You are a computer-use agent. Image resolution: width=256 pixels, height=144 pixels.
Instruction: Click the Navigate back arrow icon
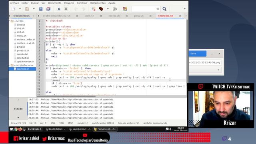coord(76,9)
